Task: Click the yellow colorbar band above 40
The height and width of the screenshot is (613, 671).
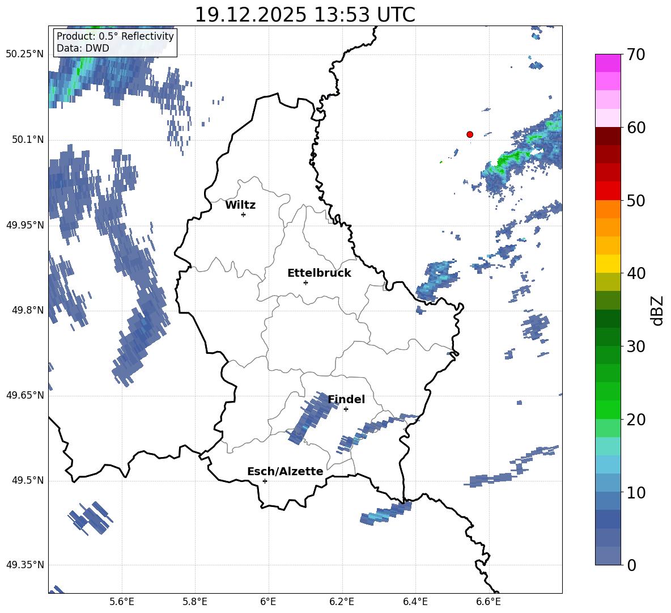Action: click(x=608, y=264)
